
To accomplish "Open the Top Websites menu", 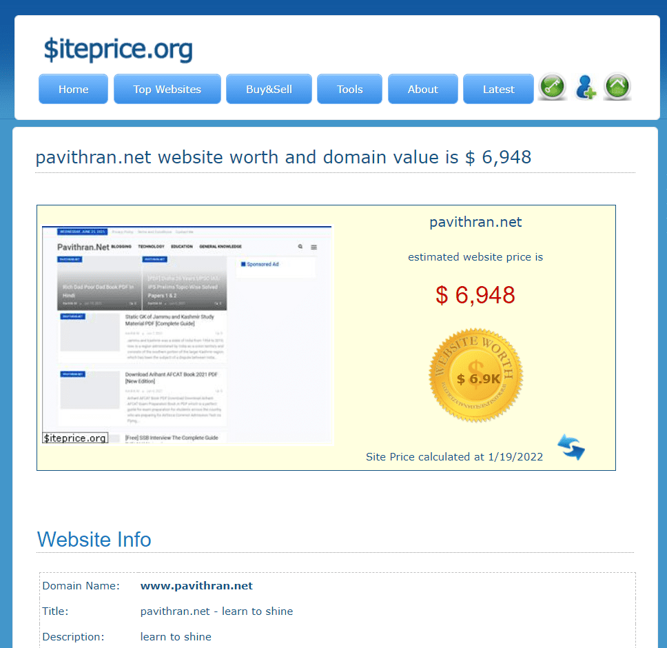I will pos(167,89).
